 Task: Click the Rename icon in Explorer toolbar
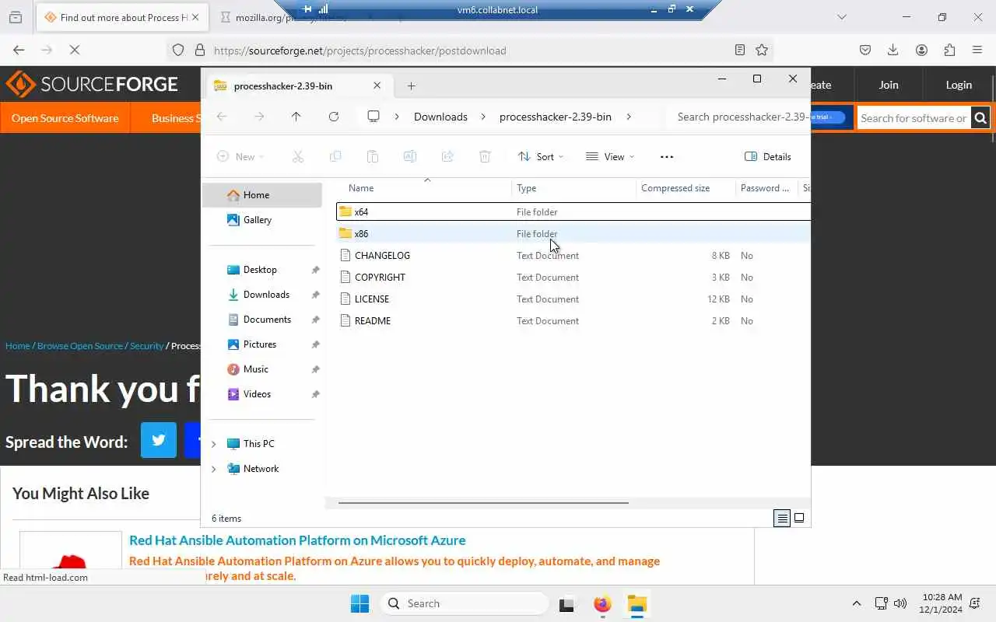point(410,156)
